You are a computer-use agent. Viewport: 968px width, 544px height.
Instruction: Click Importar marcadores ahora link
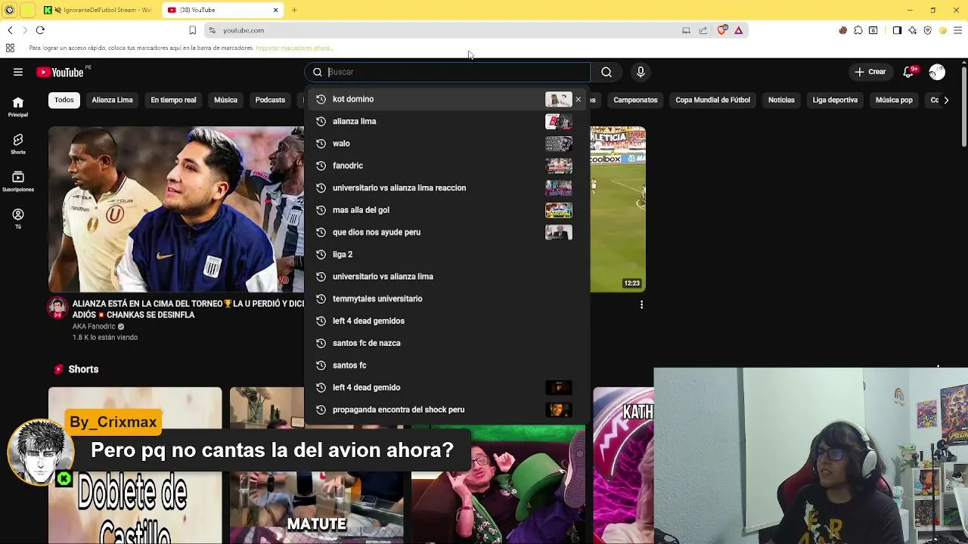coord(293,48)
